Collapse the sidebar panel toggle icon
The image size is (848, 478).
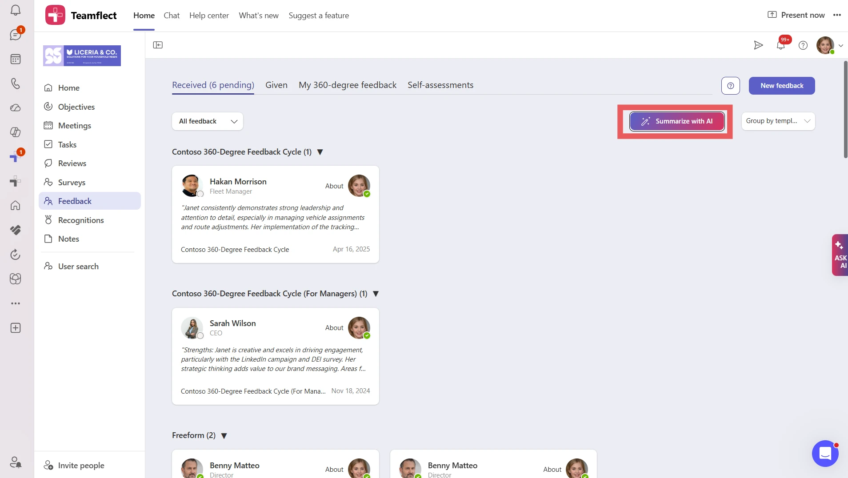click(x=158, y=45)
